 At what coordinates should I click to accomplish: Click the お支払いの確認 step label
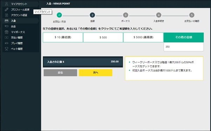click(x=192, y=21)
